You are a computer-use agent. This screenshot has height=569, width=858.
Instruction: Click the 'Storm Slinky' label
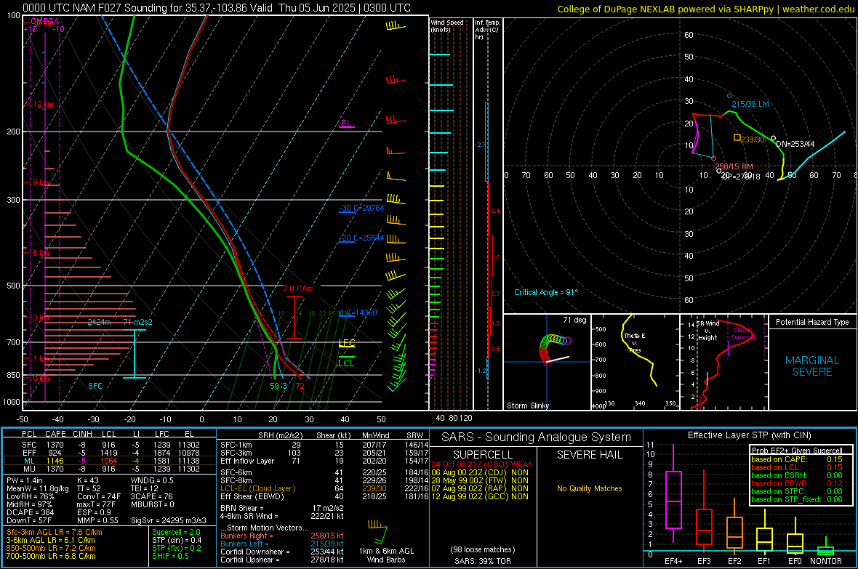[x=527, y=405]
